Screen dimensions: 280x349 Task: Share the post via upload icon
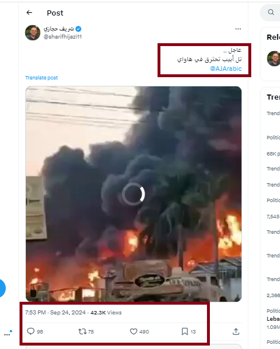click(236, 332)
